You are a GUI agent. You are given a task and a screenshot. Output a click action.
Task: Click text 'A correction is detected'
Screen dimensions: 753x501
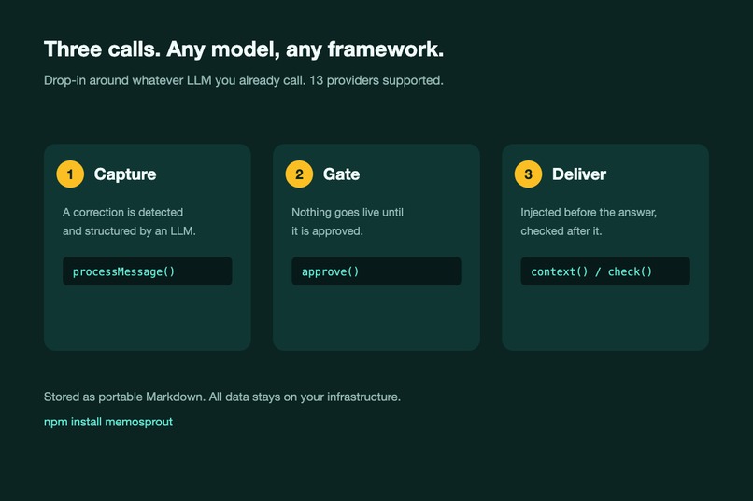tap(123, 213)
